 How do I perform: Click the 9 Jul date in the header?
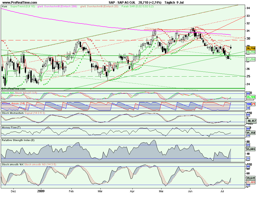click(x=180, y=3)
